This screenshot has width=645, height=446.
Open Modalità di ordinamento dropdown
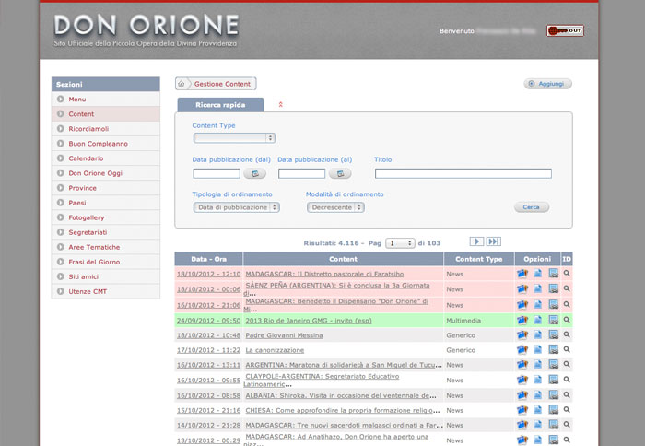[335, 207]
